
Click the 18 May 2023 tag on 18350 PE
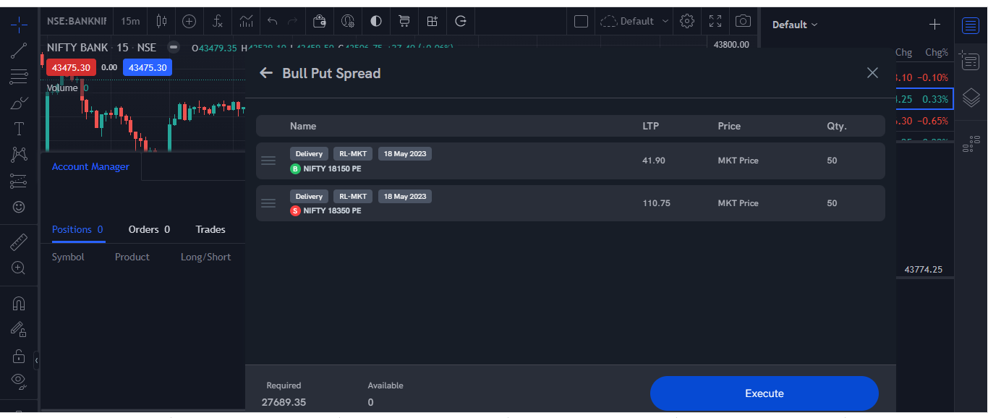tap(405, 197)
